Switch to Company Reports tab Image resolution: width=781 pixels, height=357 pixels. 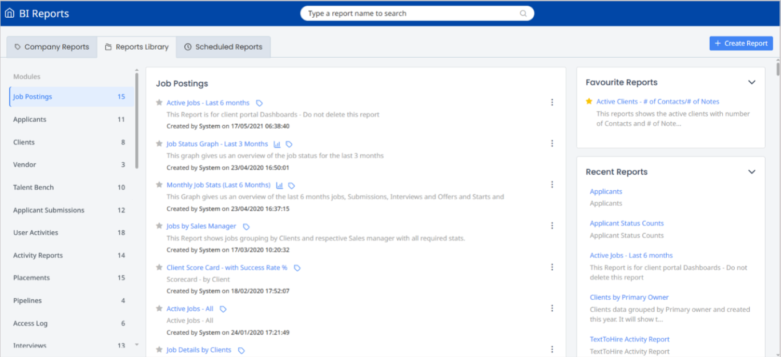click(x=52, y=47)
